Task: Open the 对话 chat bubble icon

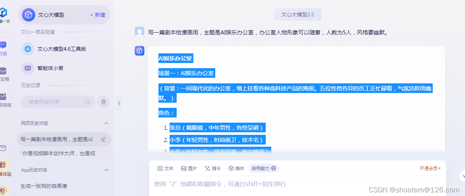Action: tap(3, 45)
